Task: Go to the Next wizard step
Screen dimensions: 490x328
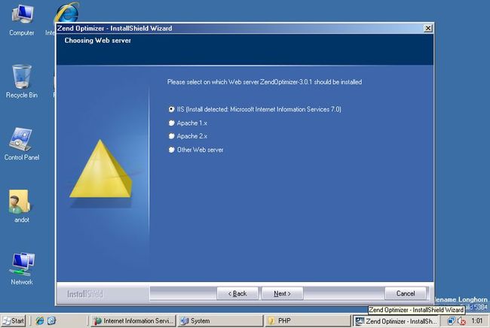Action: tap(282, 293)
